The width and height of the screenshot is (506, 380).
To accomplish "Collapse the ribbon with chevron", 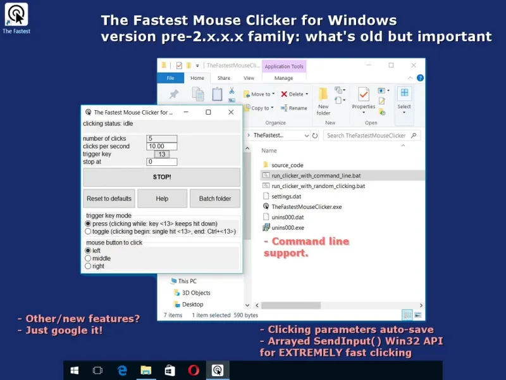I will [410, 78].
